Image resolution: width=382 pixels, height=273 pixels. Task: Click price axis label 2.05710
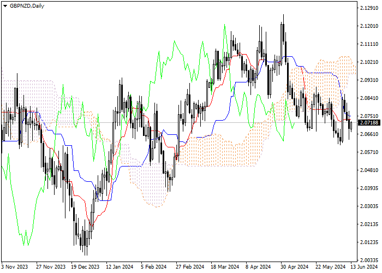[x=369, y=152]
